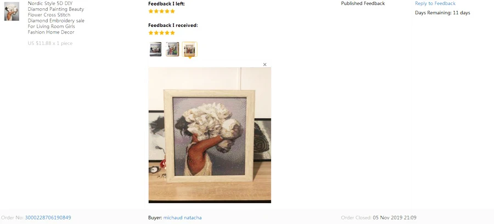This screenshot has height=224, width=494.
Task: Click the product thumbnail beside the title
Action: [12, 12]
